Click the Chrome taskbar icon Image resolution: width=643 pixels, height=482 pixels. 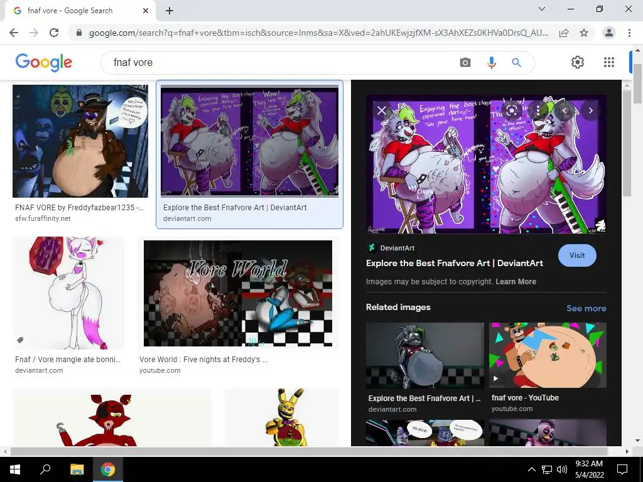pos(108,469)
